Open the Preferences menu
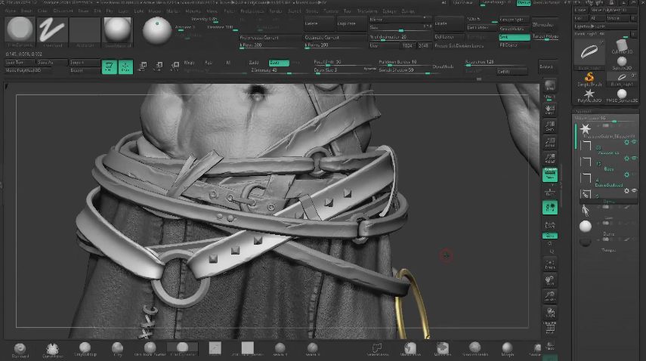Viewport: 646px width, 361px height. (252, 11)
